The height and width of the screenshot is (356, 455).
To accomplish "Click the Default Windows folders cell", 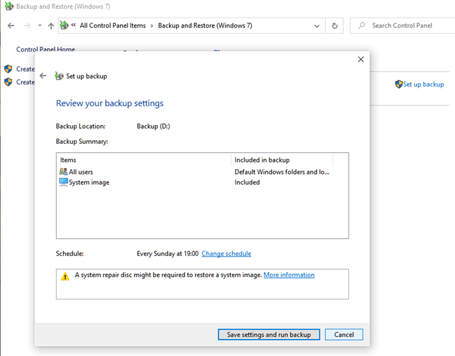I will (281, 172).
